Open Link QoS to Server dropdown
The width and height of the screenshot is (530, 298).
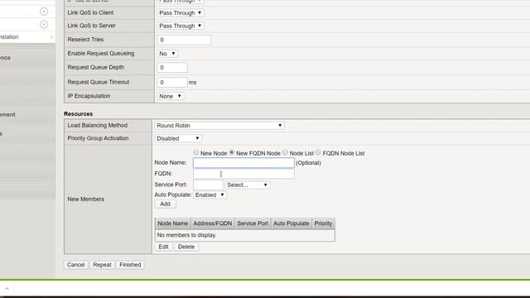pyautogui.click(x=181, y=26)
